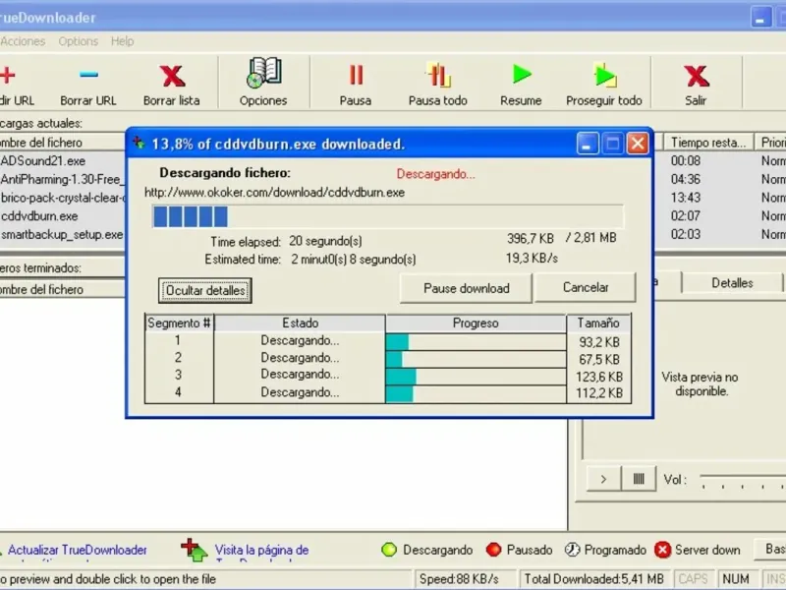
Task: Click the Pausa toolbar icon
Action: [x=356, y=76]
